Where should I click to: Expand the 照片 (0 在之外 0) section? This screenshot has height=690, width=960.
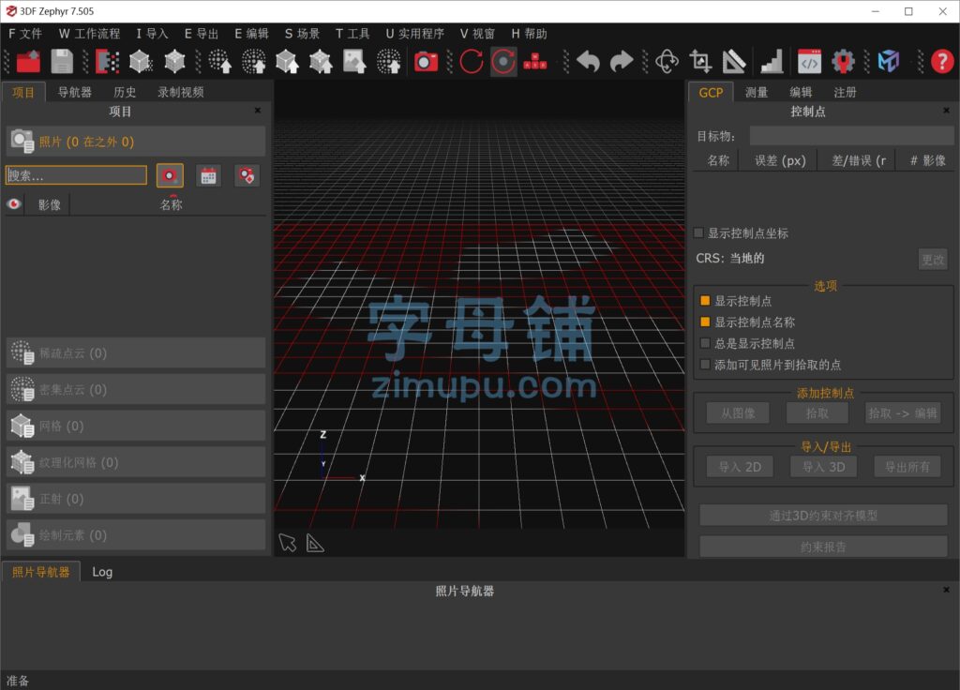coord(136,142)
